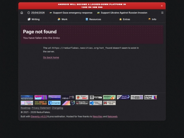
Task: Open the Neocities text link in footer
Action: (97, 117)
